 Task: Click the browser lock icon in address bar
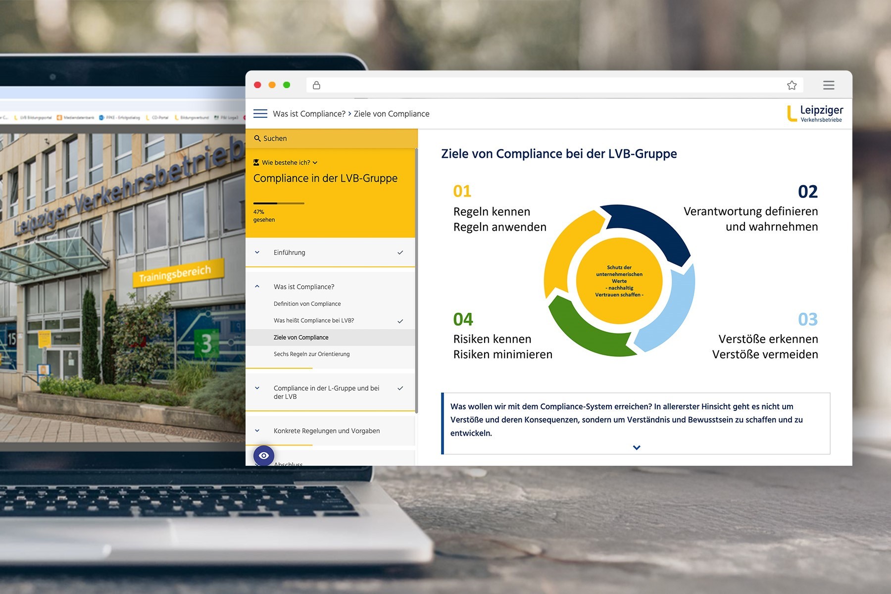pos(316,85)
